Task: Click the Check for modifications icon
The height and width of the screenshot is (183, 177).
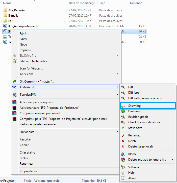Action: pyautogui.click(x=123, y=122)
